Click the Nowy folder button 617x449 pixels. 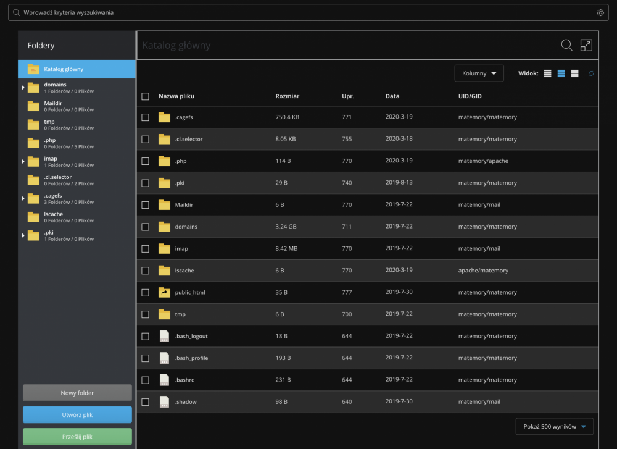click(77, 393)
